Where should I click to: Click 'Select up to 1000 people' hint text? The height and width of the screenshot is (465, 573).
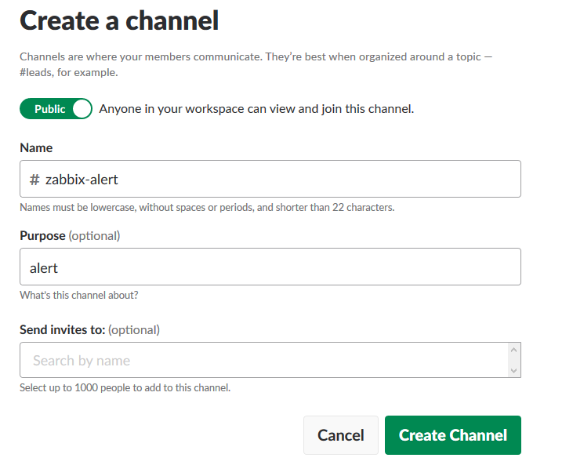coord(125,387)
